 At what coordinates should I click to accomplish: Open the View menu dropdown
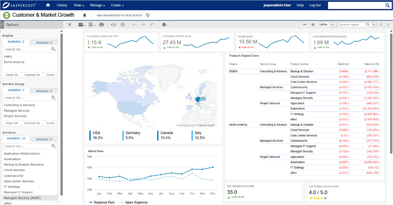pos(78,5)
